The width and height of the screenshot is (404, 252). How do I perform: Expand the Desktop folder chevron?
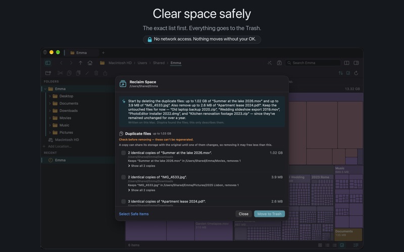tap(49, 96)
